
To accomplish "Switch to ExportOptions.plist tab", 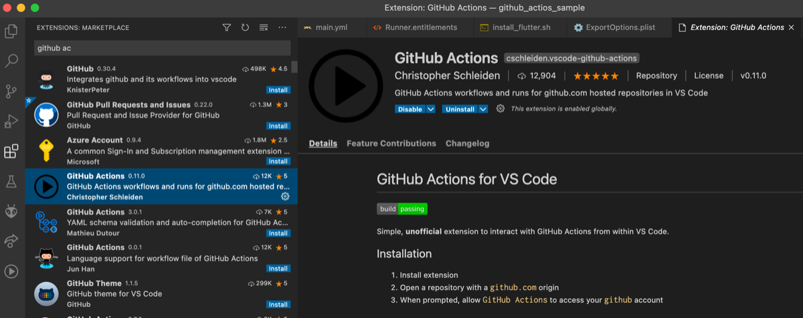I will [620, 27].
